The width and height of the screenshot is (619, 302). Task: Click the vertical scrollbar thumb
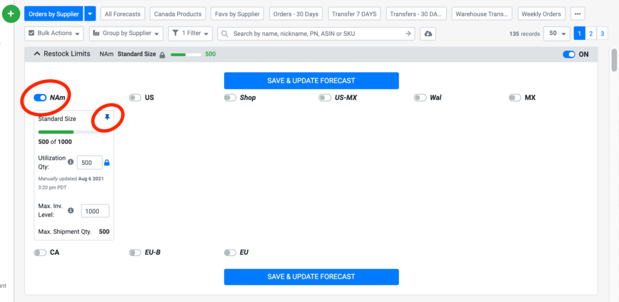coord(615,60)
